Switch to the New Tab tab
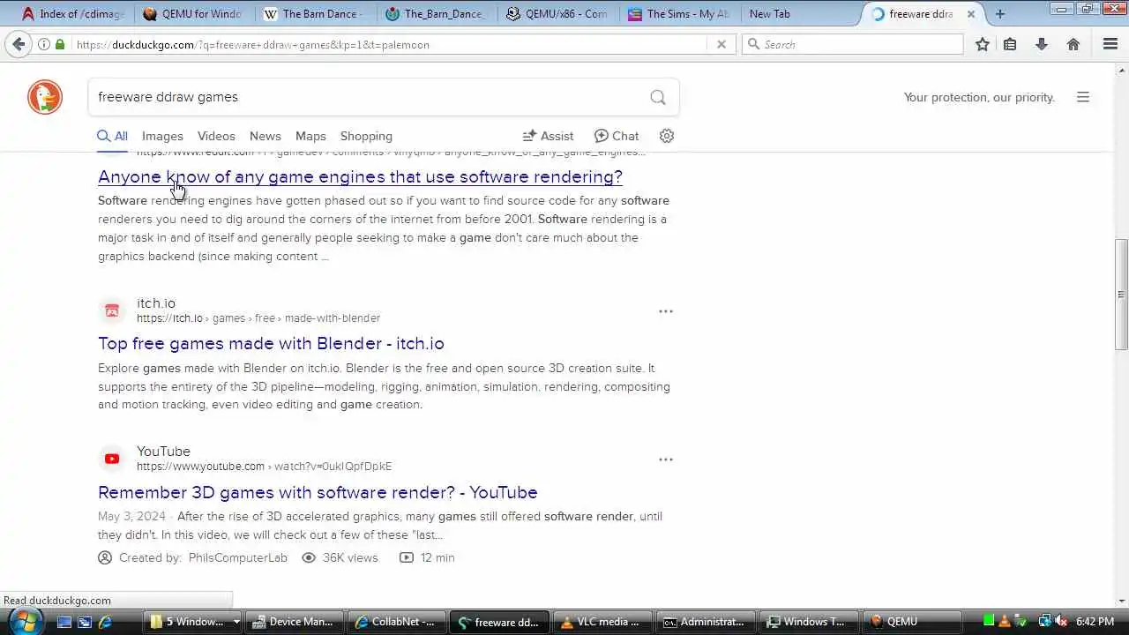 [799, 13]
